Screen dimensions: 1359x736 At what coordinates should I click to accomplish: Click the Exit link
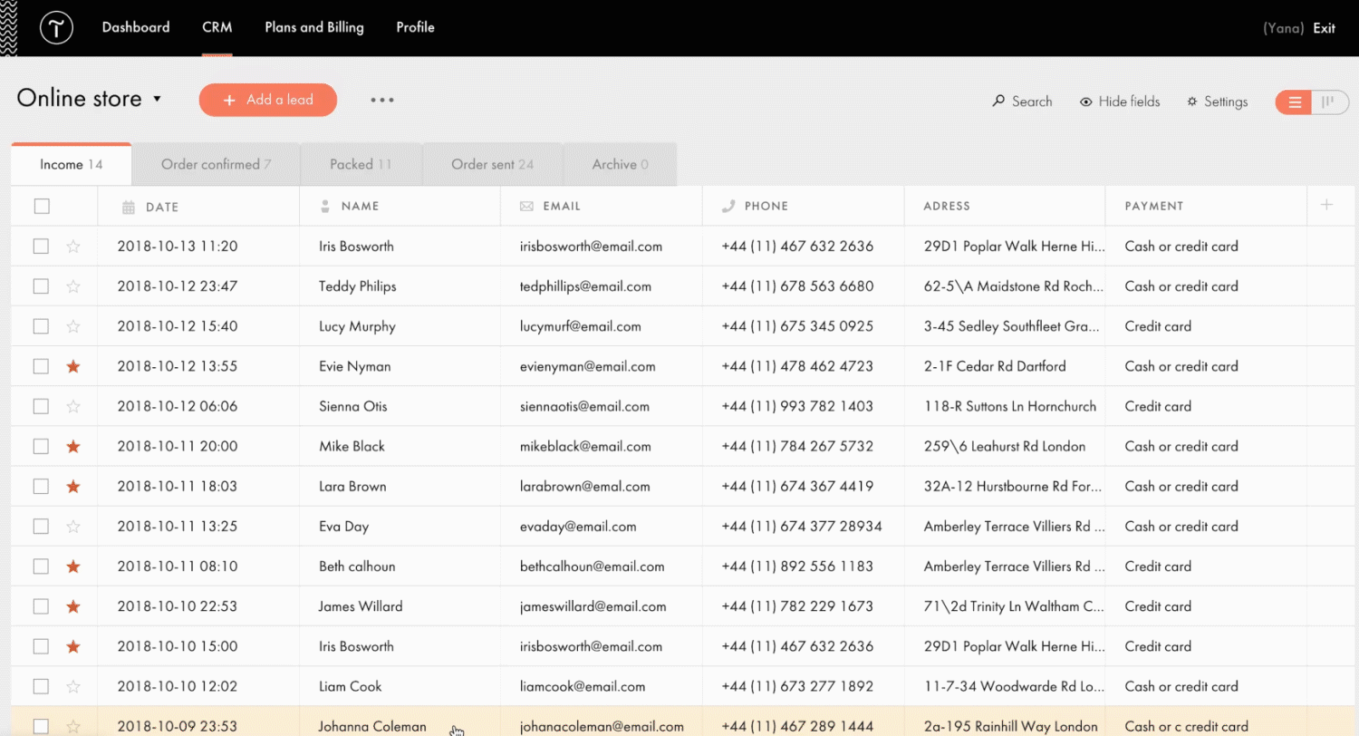coord(1324,28)
